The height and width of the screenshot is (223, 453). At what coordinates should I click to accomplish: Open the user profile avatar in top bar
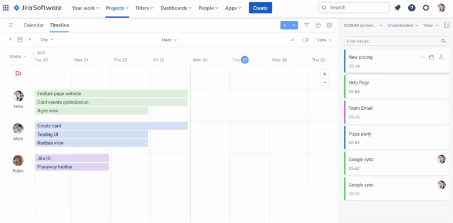(441, 8)
